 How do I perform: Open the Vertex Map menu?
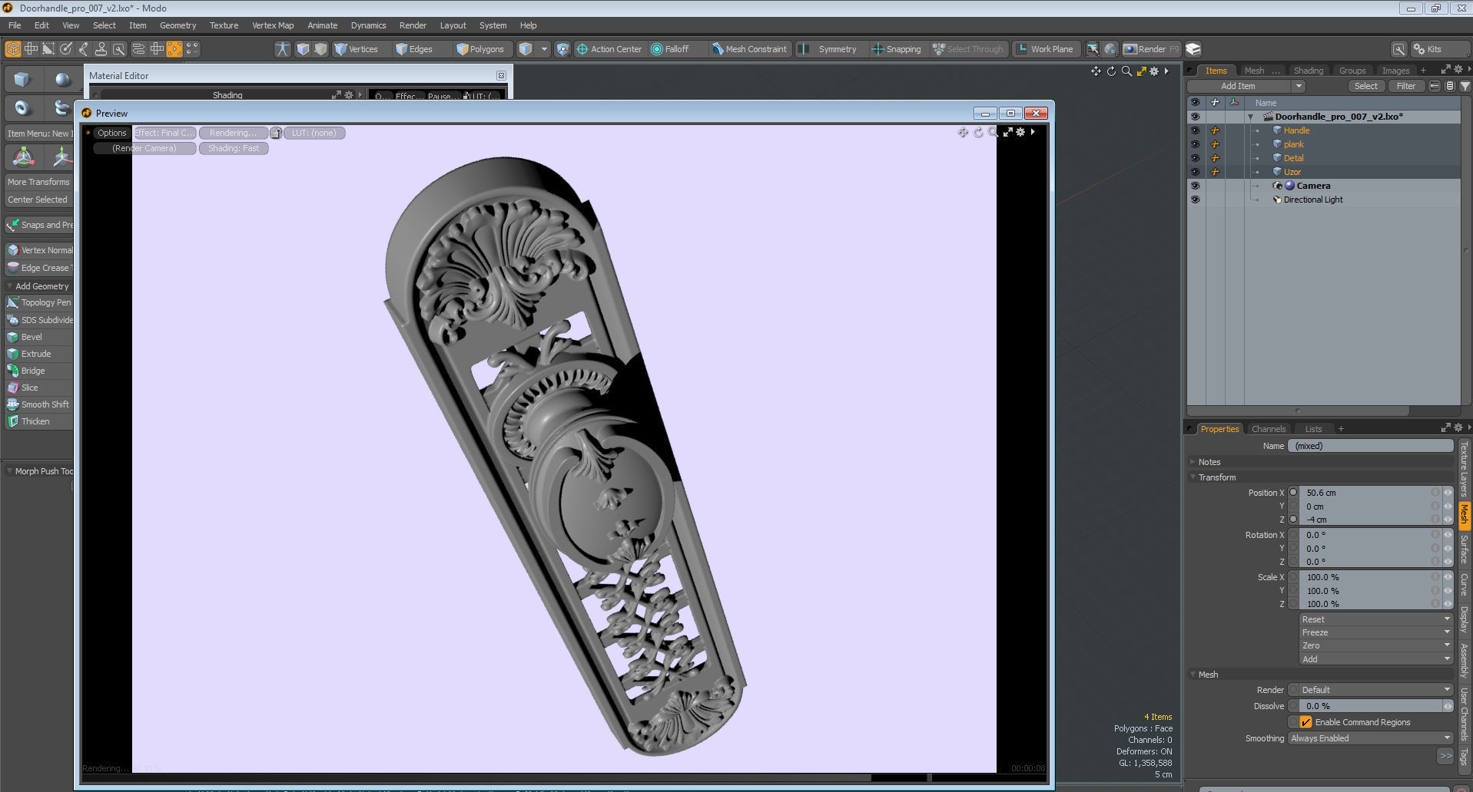(x=273, y=25)
